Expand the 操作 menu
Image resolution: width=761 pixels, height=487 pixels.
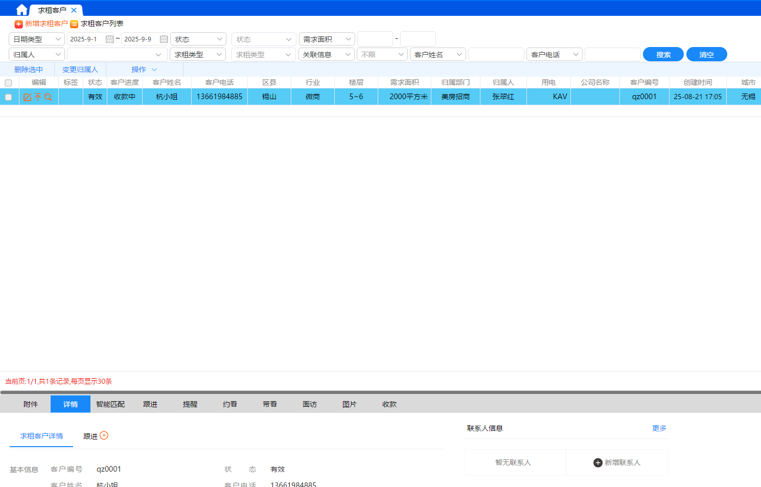[144, 69]
